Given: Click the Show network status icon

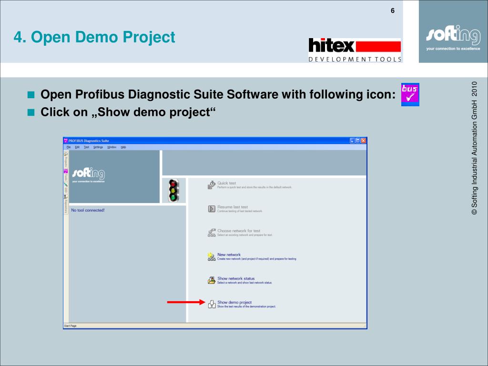Looking at the screenshot, I should [212, 280].
